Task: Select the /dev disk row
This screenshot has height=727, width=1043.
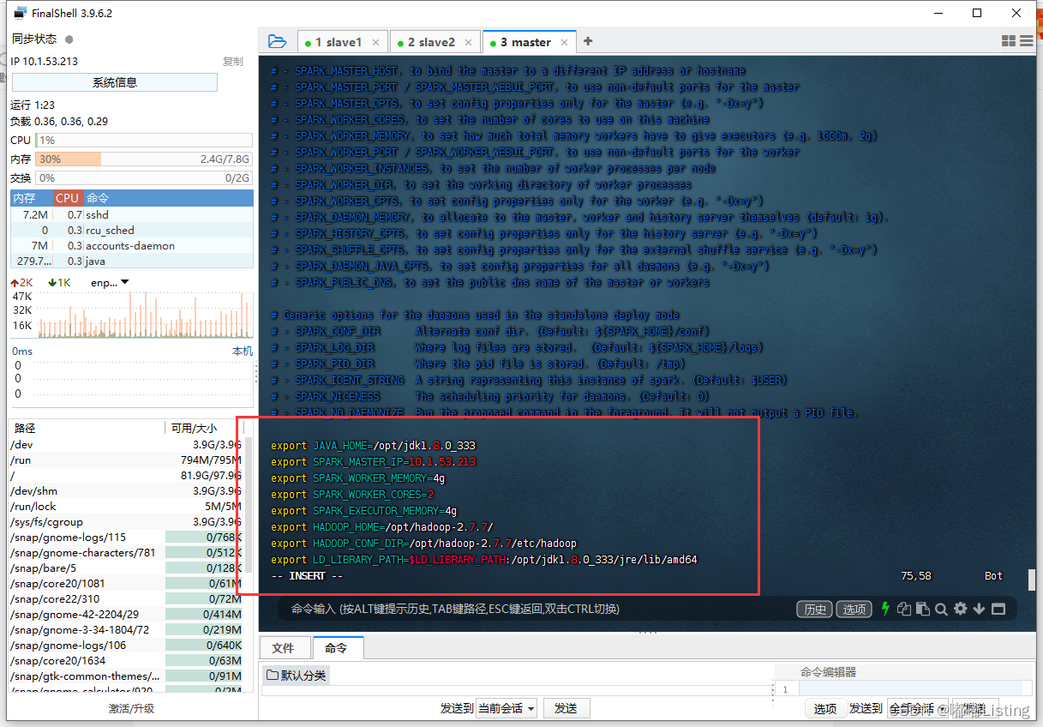Action: (127, 445)
